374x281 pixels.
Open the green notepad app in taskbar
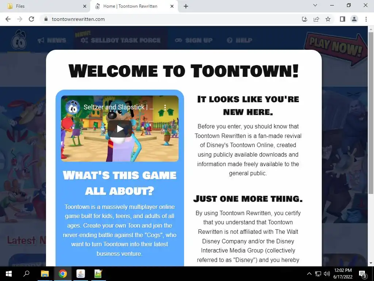[x=98, y=274]
